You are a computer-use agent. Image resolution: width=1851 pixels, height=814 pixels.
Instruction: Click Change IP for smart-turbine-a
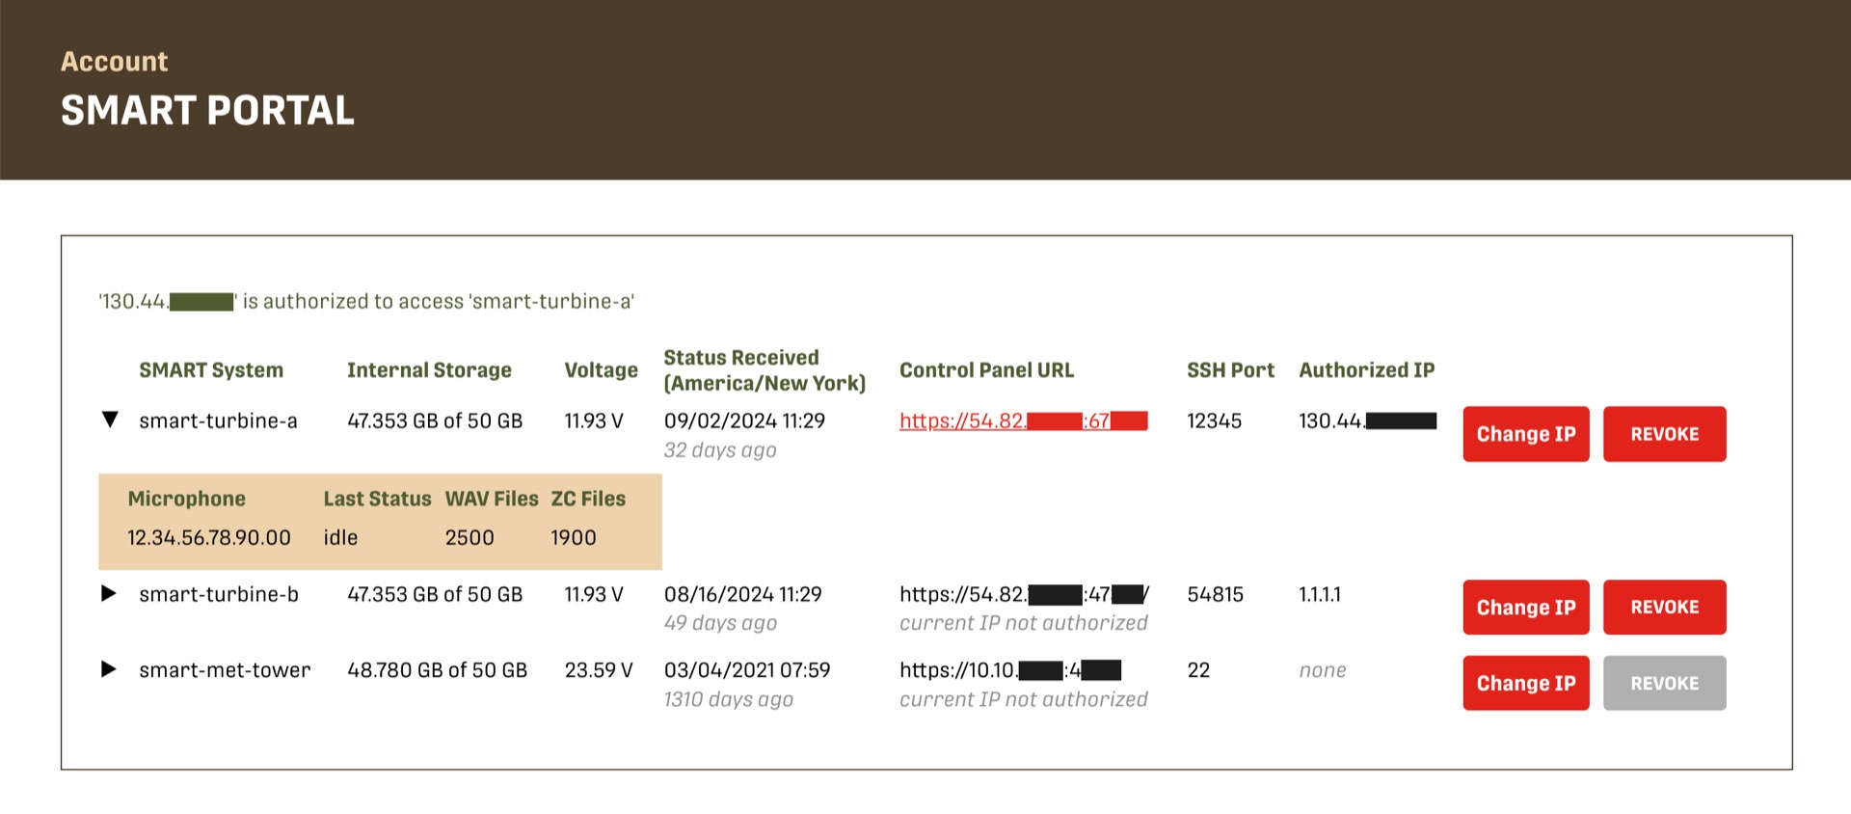[x=1525, y=434]
